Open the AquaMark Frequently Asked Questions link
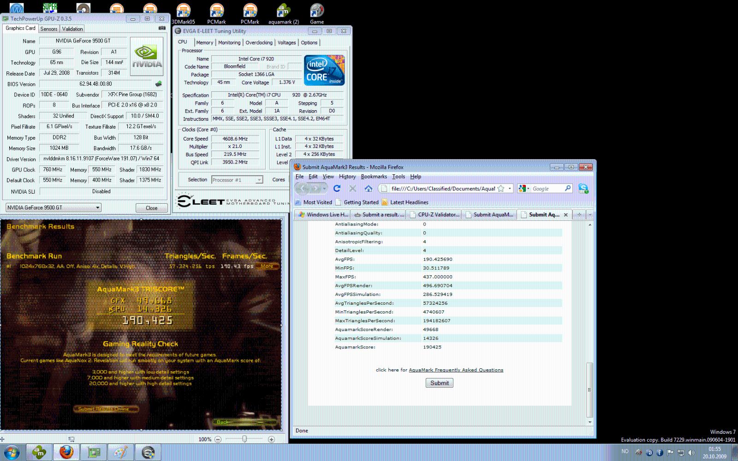Image resolution: width=738 pixels, height=461 pixels. pos(456,370)
